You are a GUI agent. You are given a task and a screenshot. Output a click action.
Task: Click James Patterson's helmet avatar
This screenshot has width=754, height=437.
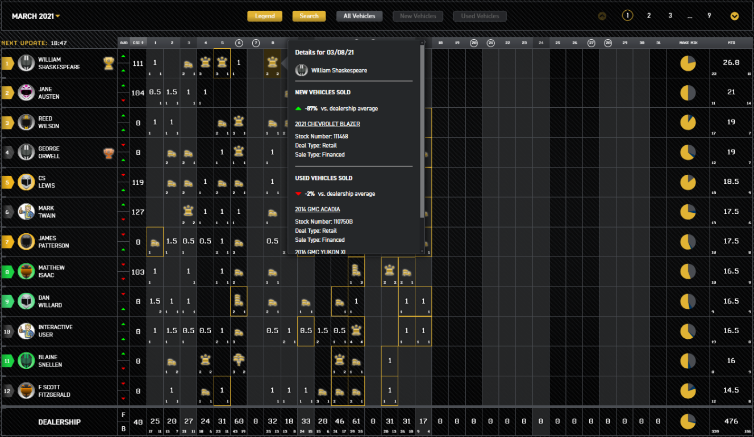(26, 242)
